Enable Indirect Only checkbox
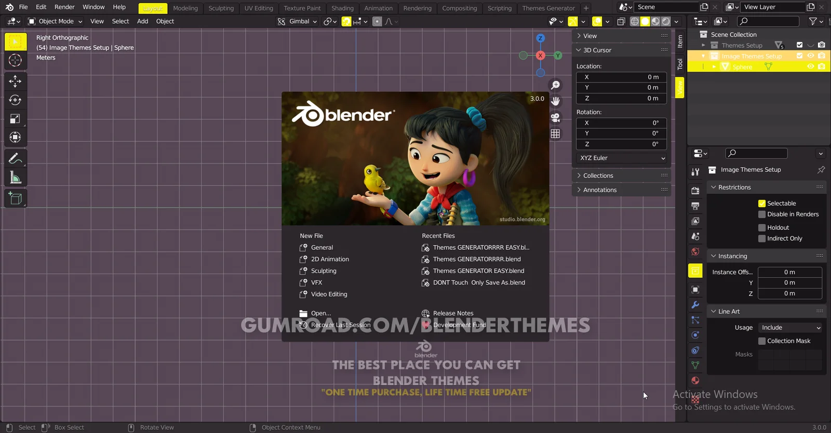 click(762, 238)
